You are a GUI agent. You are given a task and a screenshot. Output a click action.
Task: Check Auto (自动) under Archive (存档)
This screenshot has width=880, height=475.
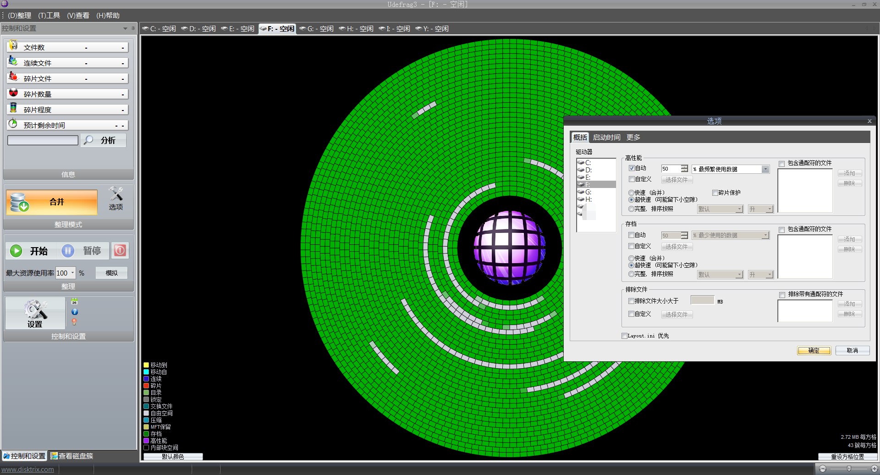click(x=632, y=235)
